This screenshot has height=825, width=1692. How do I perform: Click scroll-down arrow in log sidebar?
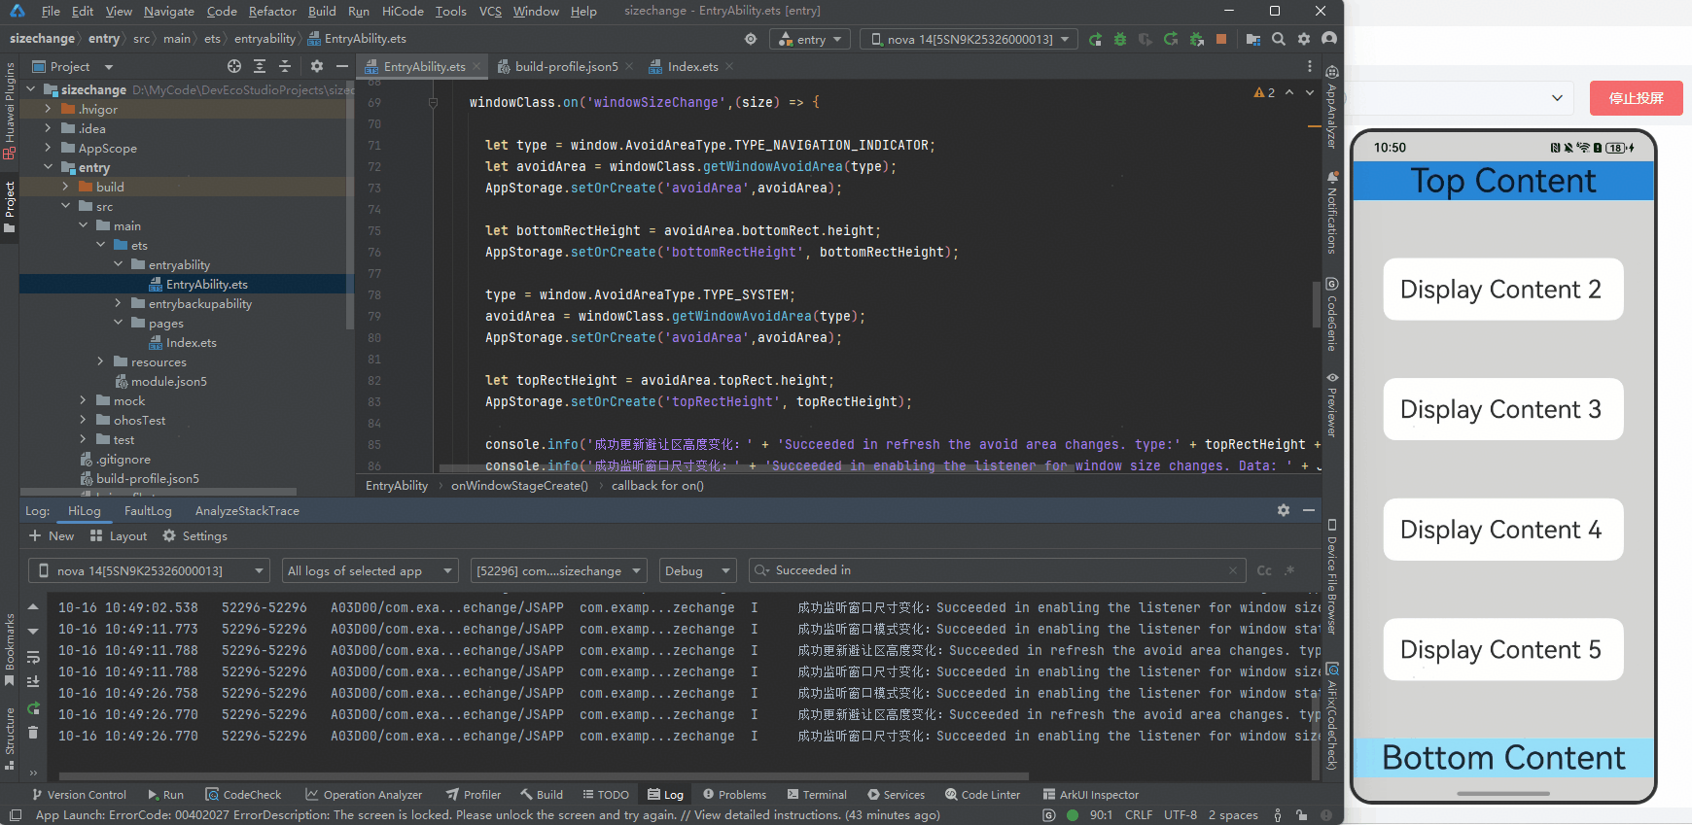[x=33, y=632]
